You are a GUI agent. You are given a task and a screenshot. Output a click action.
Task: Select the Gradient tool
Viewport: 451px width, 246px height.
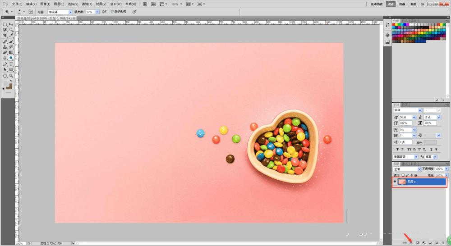pyautogui.click(x=11, y=52)
